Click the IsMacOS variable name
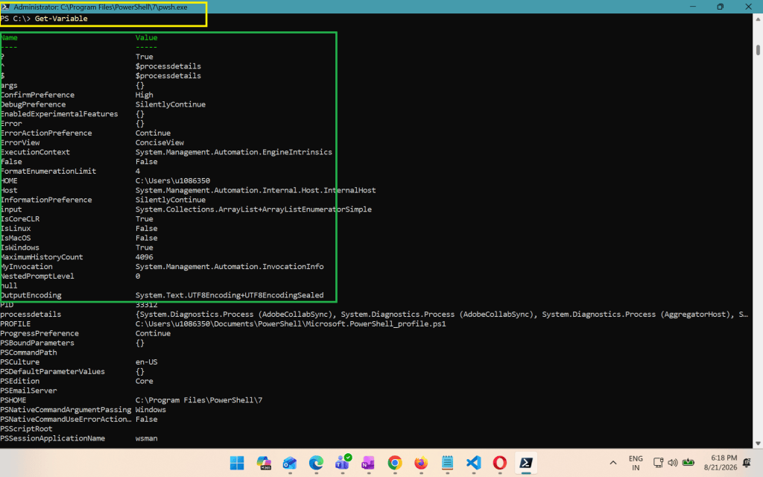 click(16, 238)
